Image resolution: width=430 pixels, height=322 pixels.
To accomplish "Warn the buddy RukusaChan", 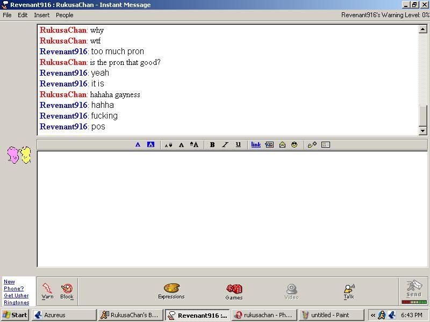I will point(47,291).
